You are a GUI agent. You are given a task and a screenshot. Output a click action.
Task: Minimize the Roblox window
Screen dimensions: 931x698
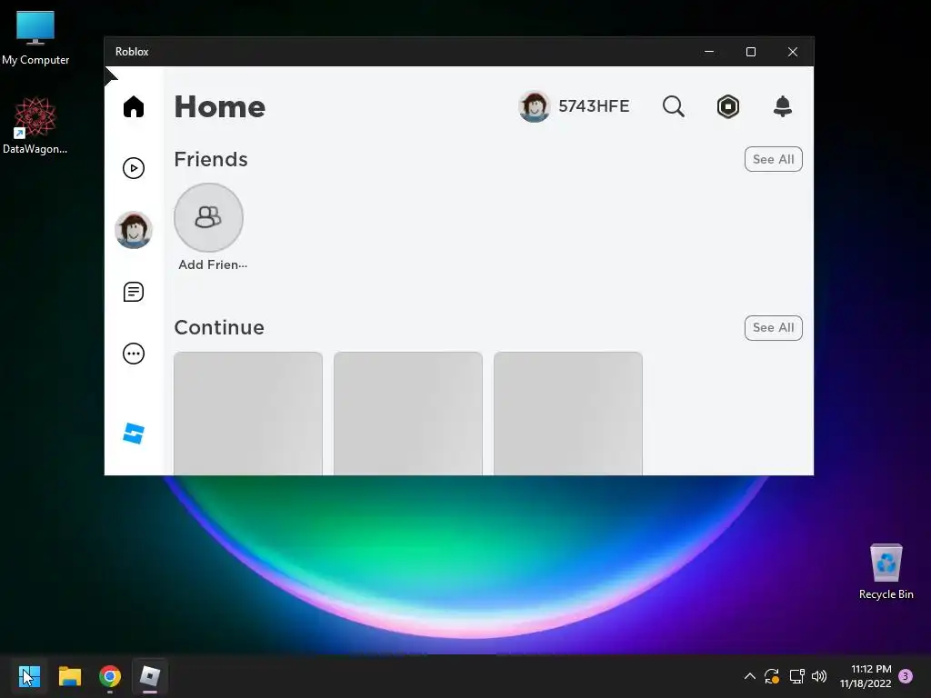pos(709,52)
